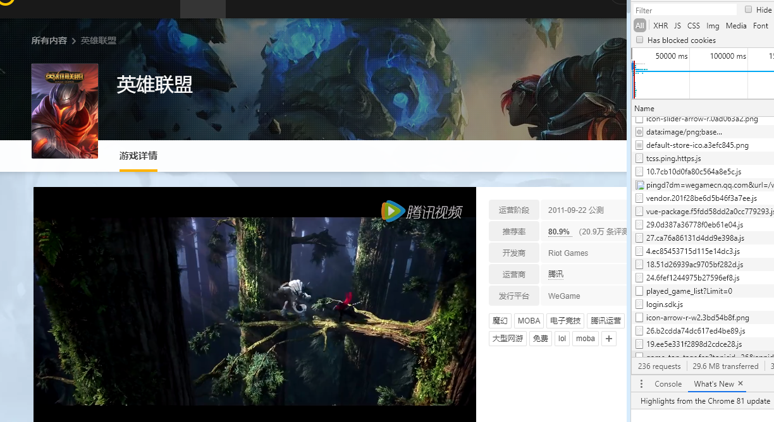Enable the "Has blocked cookies" checkbox
The height and width of the screenshot is (422, 774).
click(x=639, y=40)
